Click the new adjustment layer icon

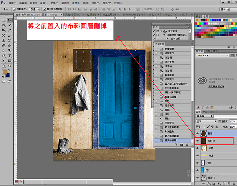pos(219,184)
